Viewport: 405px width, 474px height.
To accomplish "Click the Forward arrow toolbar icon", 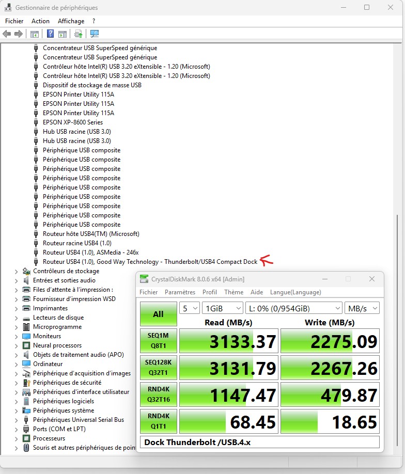I will (x=18, y=34).
